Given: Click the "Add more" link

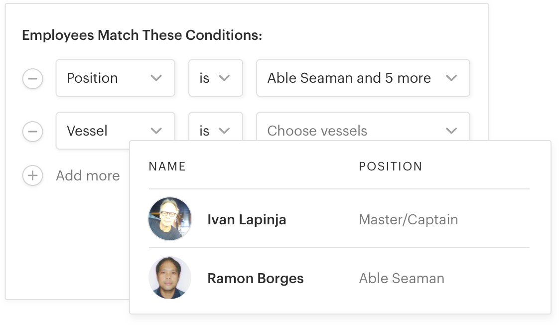Looking at the screenshot, I should (x=88, y=175).
